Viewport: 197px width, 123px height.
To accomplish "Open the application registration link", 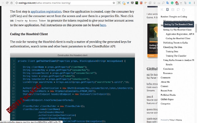I will (x=46, y=12).
